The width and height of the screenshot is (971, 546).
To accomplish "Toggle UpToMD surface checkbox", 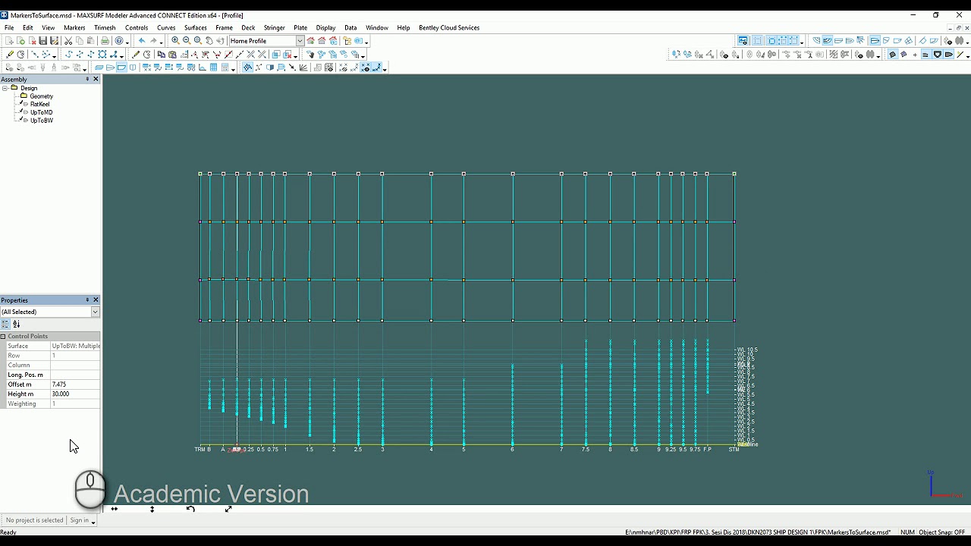I will click(22, 112).
